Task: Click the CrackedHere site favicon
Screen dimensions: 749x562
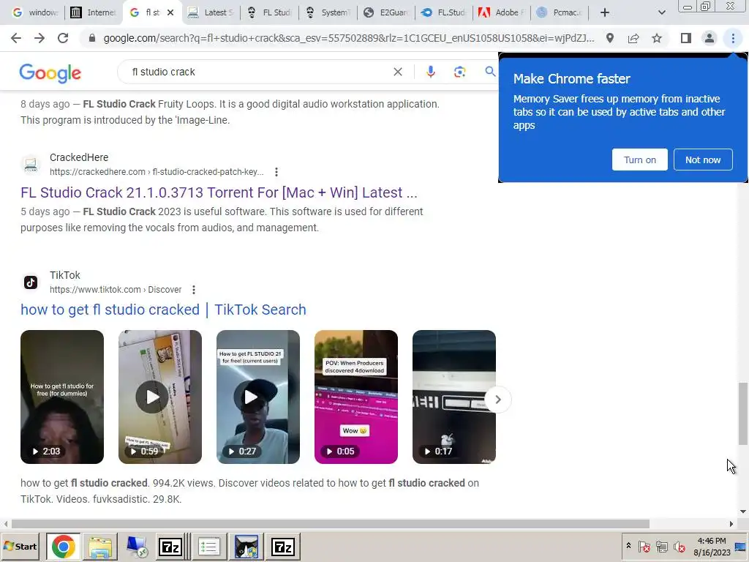Action: coord(31,165)
